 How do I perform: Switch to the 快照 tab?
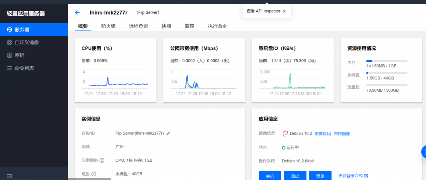166,26
